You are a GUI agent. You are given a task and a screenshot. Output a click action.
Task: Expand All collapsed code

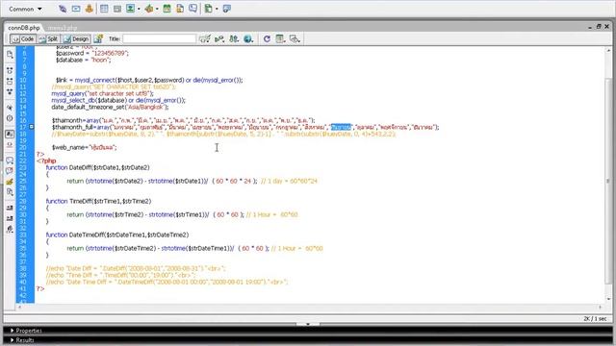[10, 92]
